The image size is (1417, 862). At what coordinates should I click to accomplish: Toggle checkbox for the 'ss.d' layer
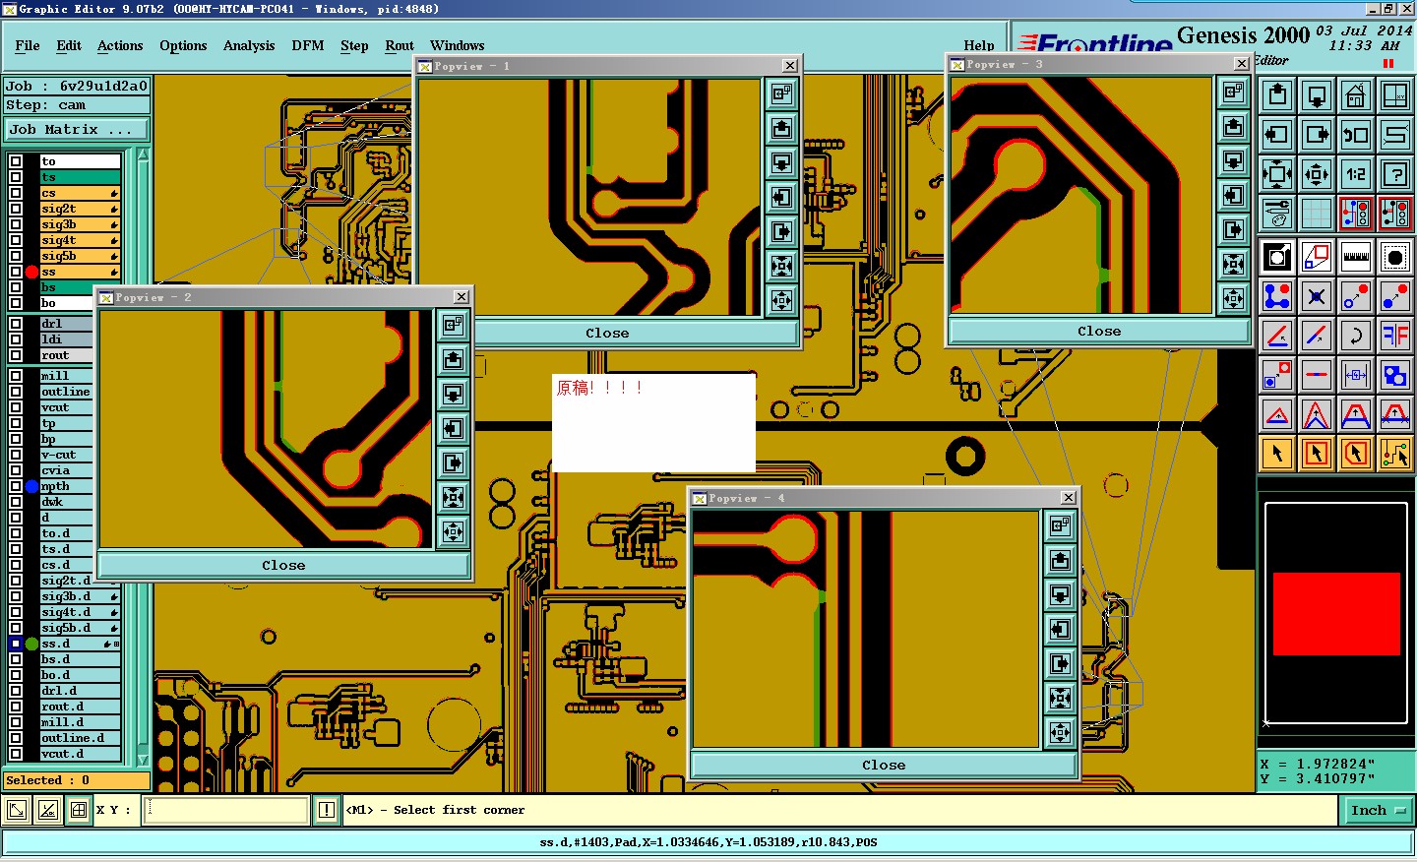coord(16,644)
